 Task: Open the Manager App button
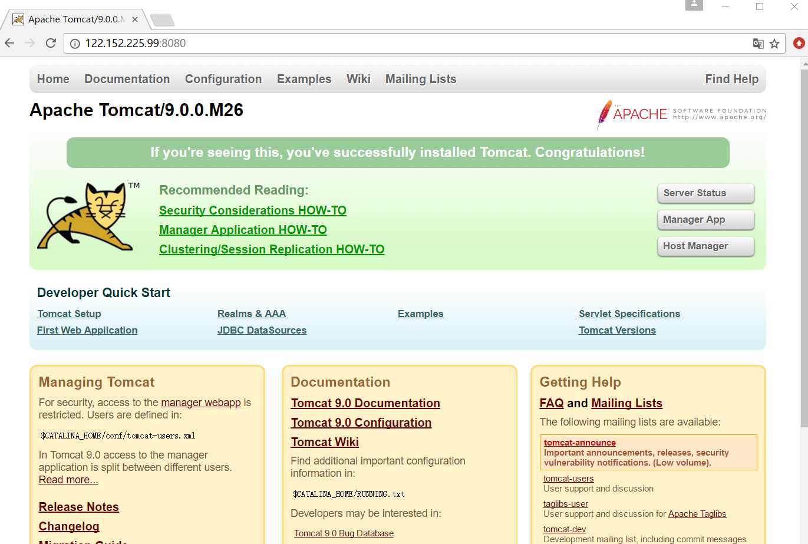point(705,220)
